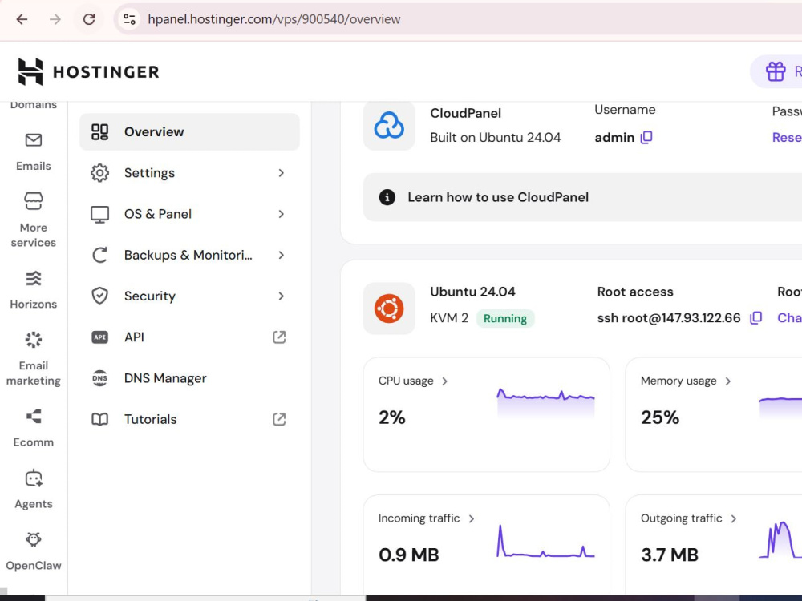
Task: Click the 0.9 MB incoming value
Action: (409, 555)
